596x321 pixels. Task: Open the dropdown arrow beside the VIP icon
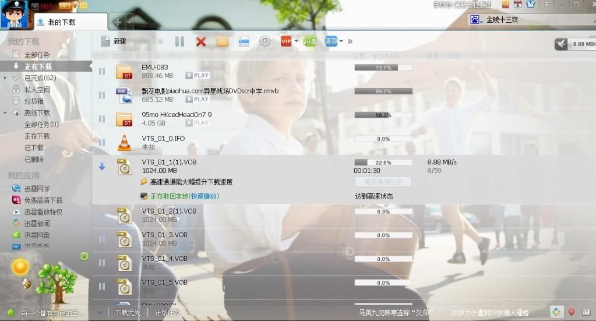click(x=297, y=41)
